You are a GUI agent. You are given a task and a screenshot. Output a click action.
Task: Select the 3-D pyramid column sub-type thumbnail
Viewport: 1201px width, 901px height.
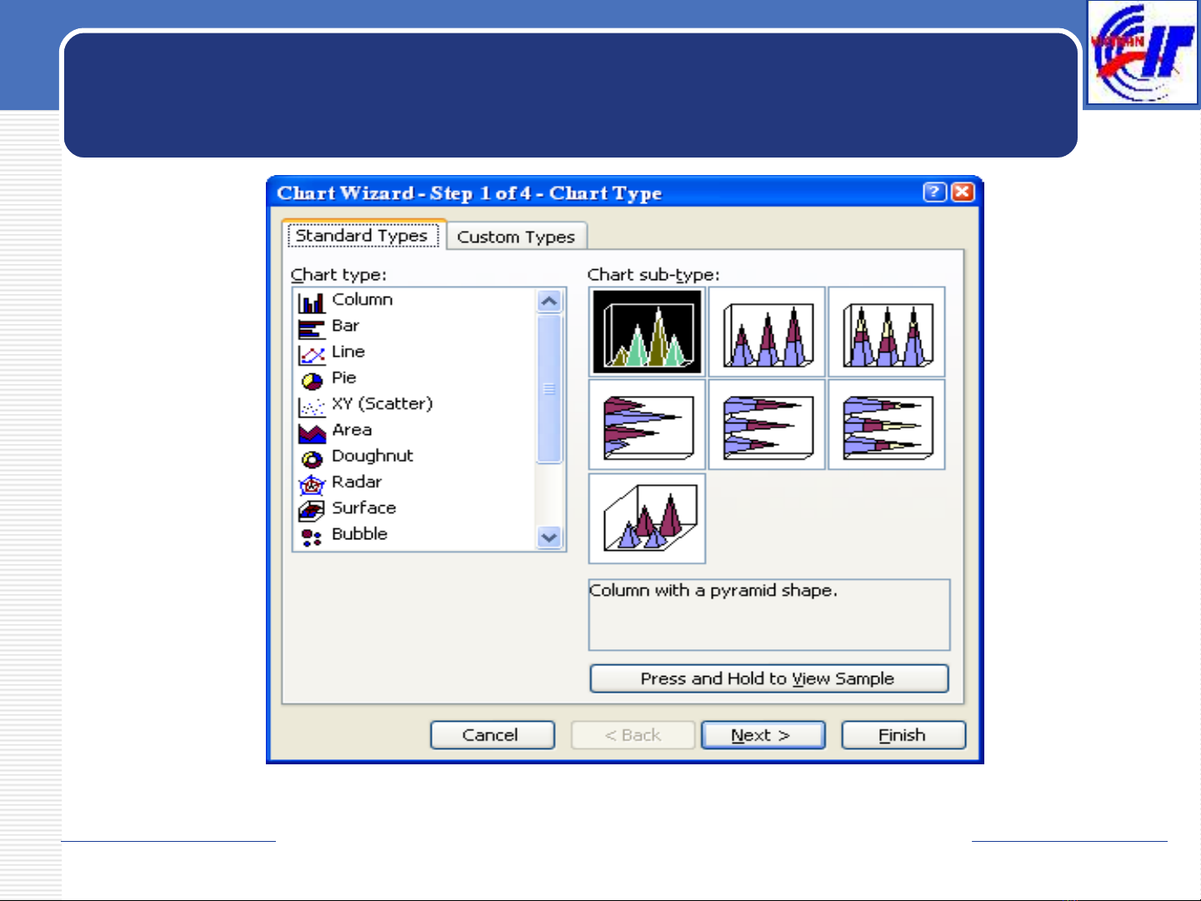pos(647,518)
